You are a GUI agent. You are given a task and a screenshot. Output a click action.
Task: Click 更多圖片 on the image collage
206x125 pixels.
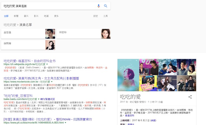[189, 88]
